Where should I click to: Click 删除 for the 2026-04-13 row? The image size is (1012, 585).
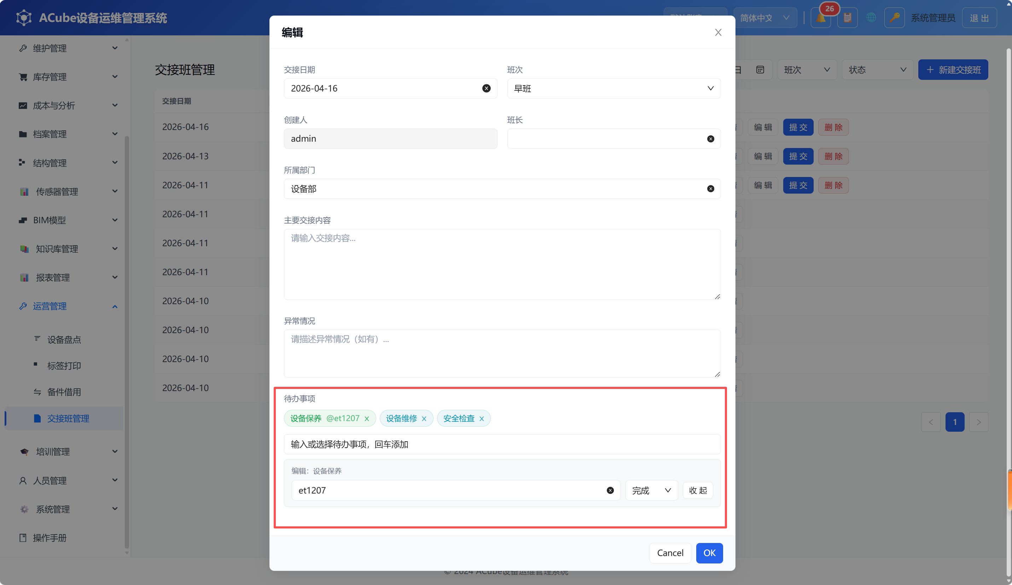pos(833,156)
